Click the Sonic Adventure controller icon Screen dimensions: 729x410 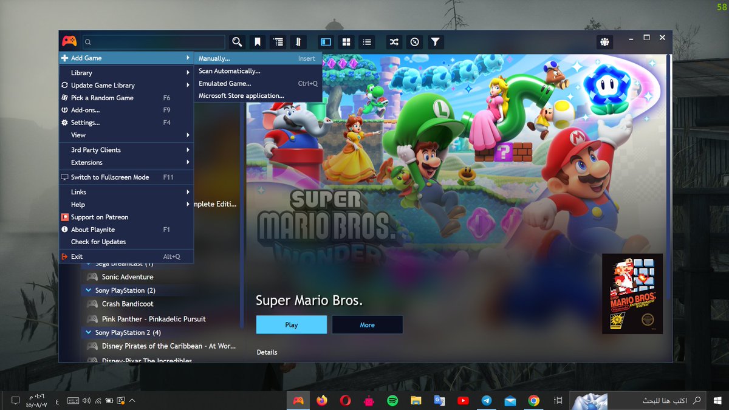pos(92,277)
